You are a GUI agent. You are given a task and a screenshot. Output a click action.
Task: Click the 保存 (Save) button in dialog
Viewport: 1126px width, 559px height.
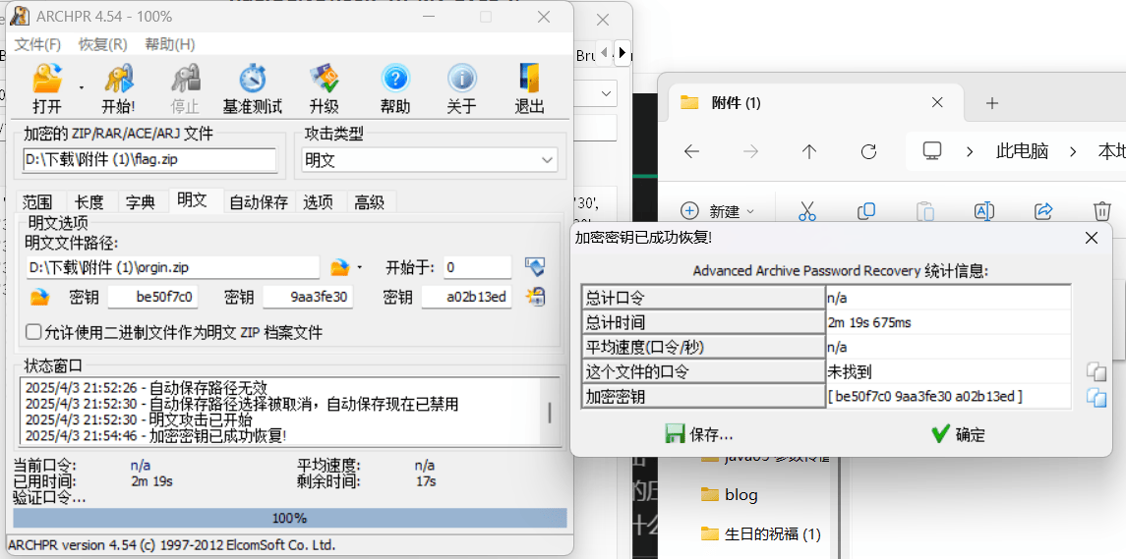[698, 434]
